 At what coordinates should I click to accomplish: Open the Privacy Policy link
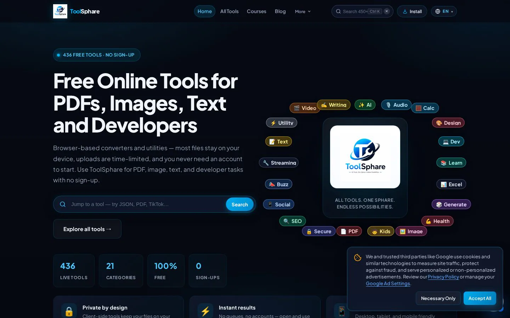(x=443, y=277)
